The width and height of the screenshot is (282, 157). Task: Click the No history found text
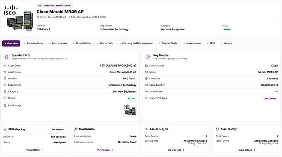127,142
